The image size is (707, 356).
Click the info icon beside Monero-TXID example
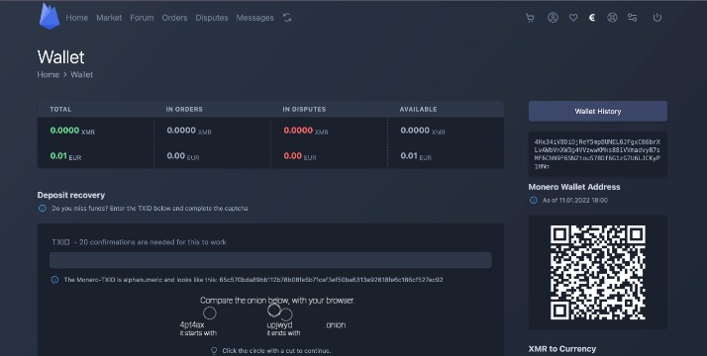[54, 280]
